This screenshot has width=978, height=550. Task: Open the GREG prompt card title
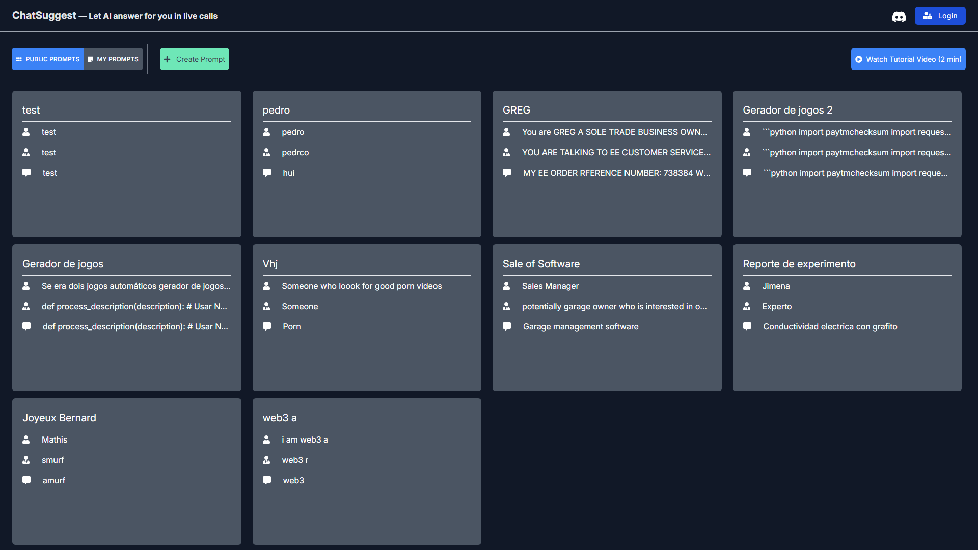click(517, 110)
